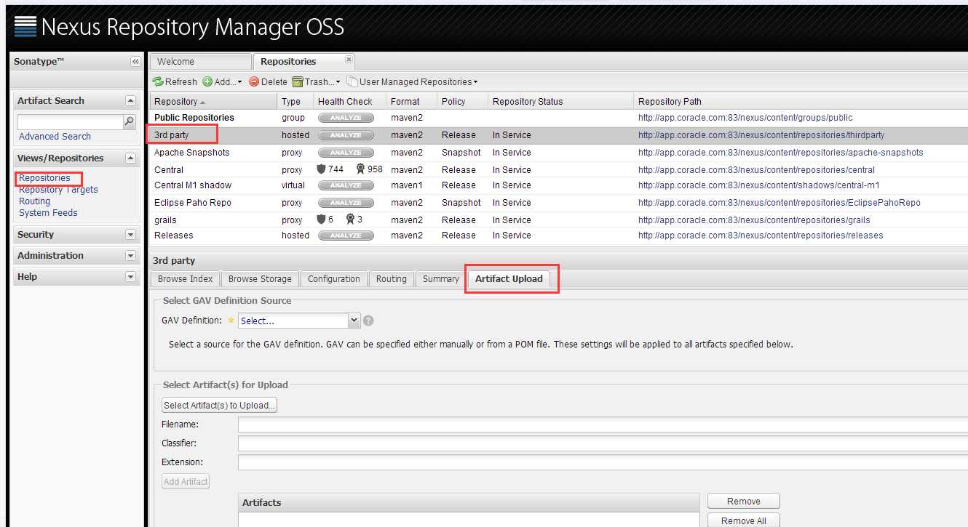Expand the Security panel

(x=130, y=235)
